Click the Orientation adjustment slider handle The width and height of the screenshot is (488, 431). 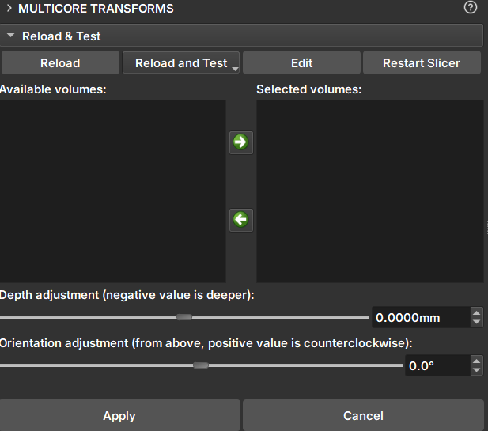[201, 365]
